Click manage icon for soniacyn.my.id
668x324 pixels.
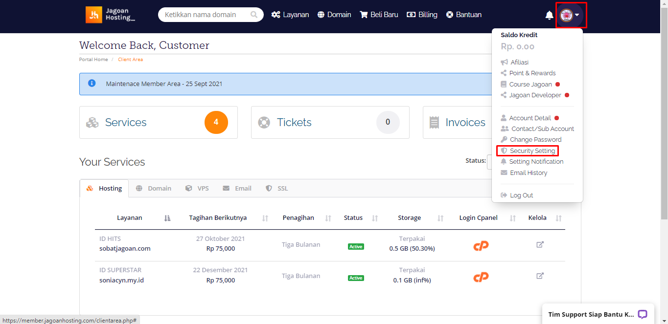point(540,276)
